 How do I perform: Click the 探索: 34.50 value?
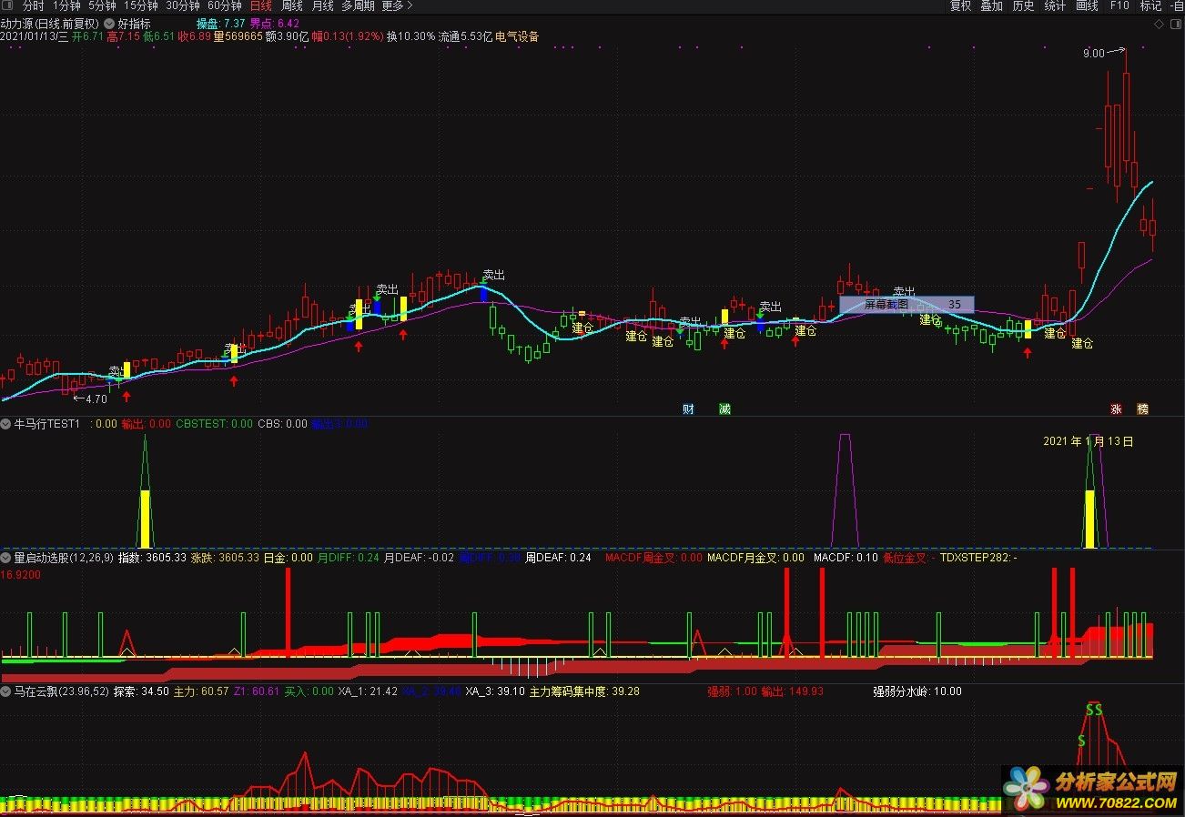pos(141,691)
